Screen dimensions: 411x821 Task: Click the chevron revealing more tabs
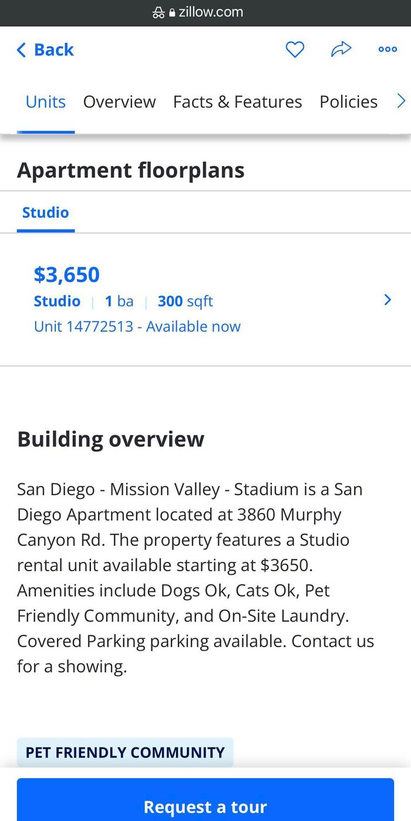[x=402, y=101]
